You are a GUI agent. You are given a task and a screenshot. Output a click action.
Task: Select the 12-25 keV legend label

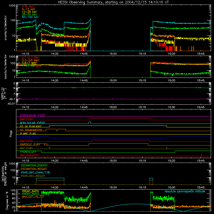(x=29, y=12)
